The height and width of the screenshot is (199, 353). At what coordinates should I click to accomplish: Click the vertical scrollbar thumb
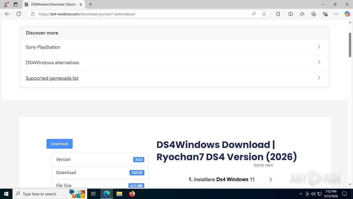350,45
